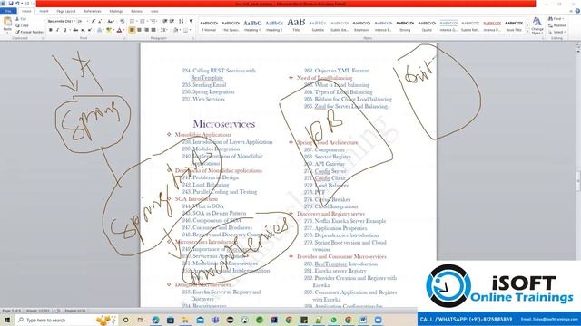Click the Bullets list button
The height and width of the screenshot is (326, 581).
(133, 22)
